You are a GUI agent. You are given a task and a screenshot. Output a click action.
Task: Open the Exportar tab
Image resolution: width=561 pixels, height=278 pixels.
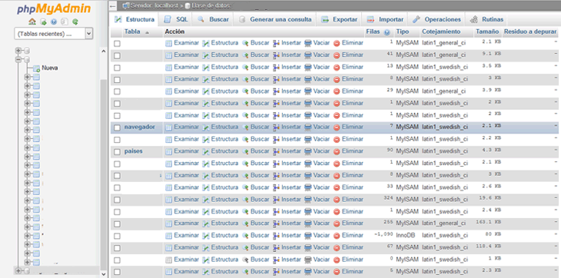click(339, 19)
